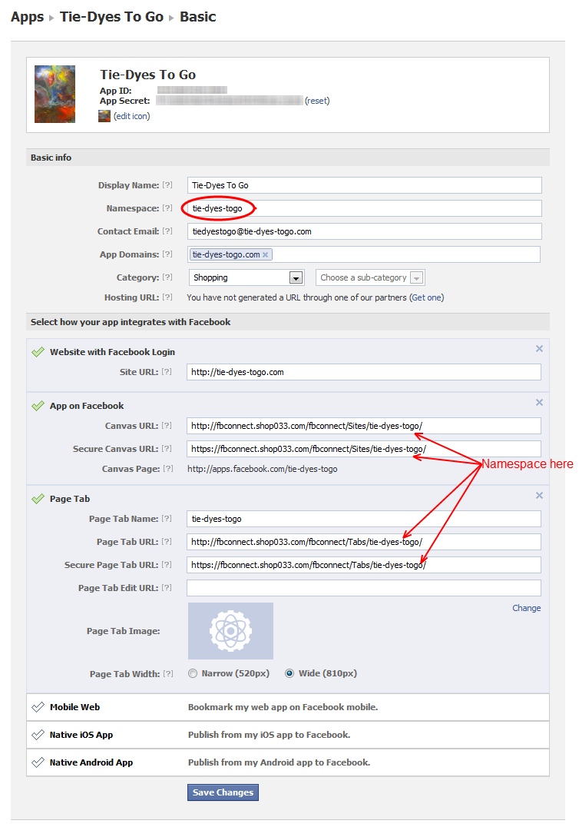579x827 pixels.
Task: Focus the Namespace field
Action: pyautogui.click(x=364, y=208)
